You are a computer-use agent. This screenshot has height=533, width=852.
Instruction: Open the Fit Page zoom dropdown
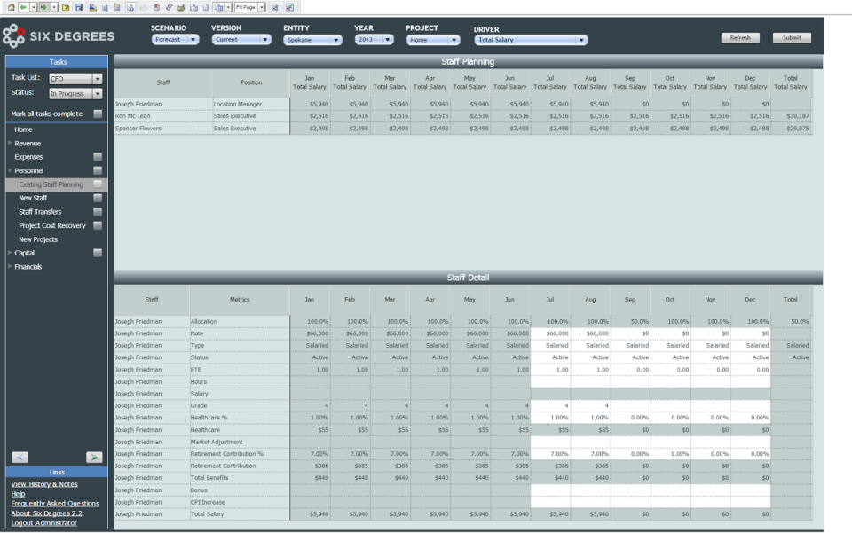pos(262,8)
